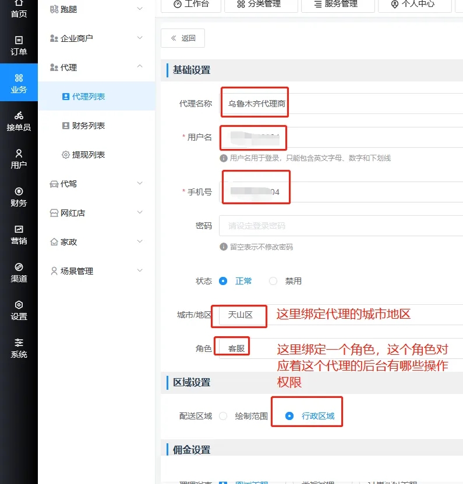This screenshot has height=484, width=463.
Task: Select the 禁用 status radio button
Action: (x=273, y=281)
